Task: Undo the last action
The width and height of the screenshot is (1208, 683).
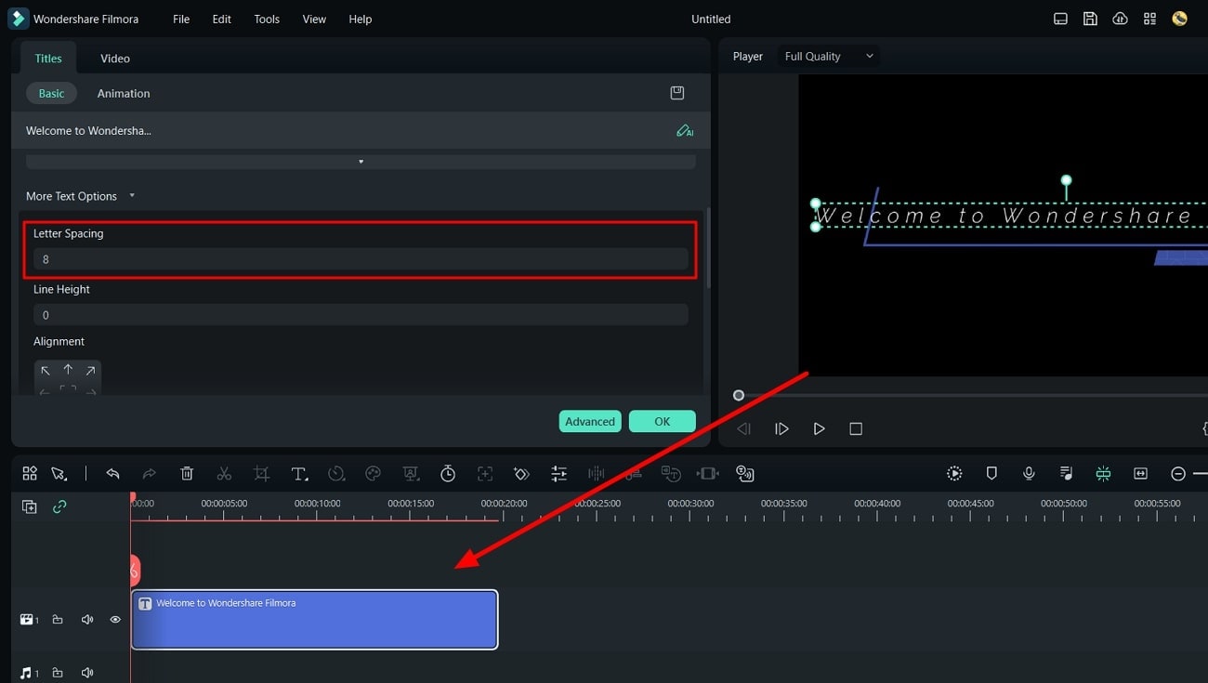Action: [x=112, y=474]
